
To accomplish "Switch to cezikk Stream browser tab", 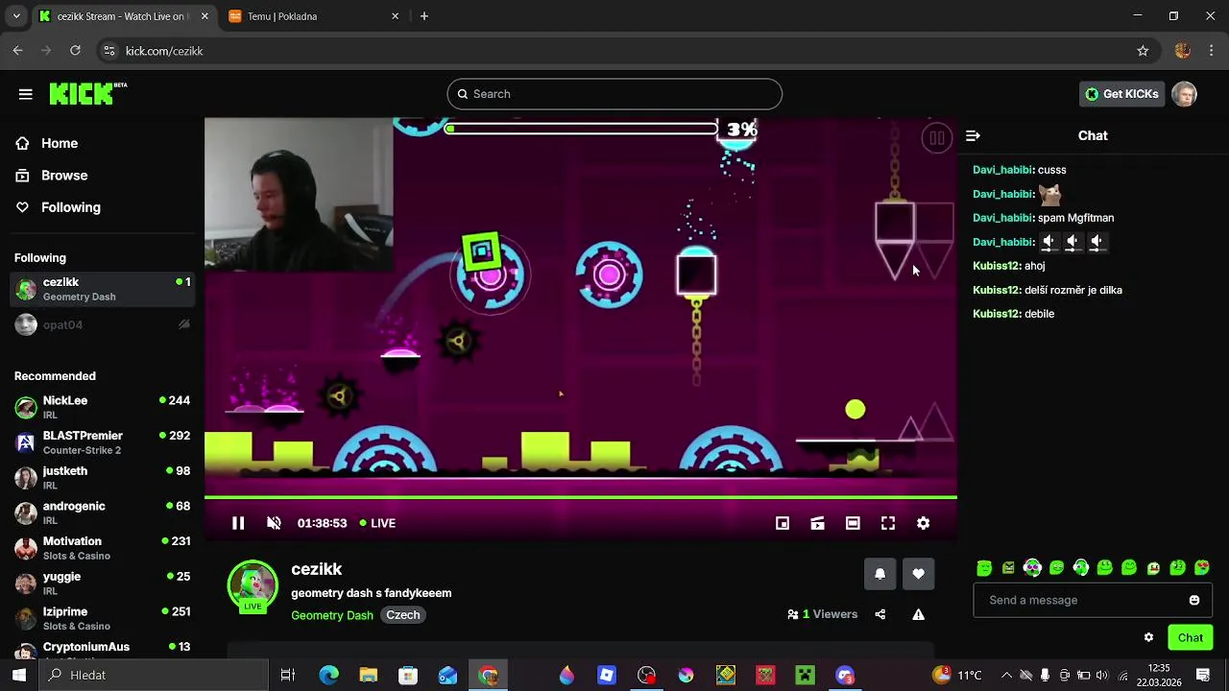I will [x=122, y=16].
